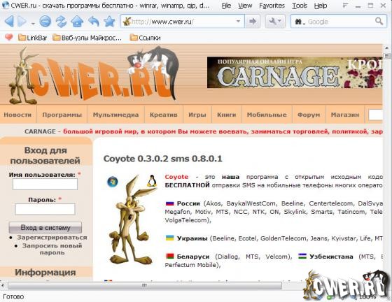This screenshot has width=392, height=302.
Task: Click the toolbar options icon near Help
Action: [x=345, y=6]
